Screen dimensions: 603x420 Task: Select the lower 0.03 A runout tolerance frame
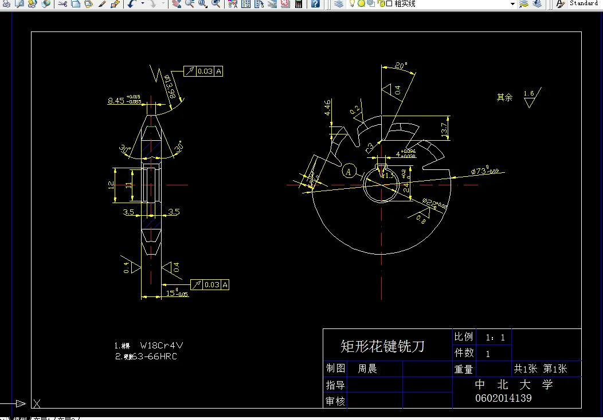click(x=210, y=284)
